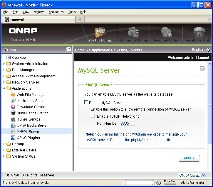
Task: Click the Port Number input field
Action: click(127, 123)
